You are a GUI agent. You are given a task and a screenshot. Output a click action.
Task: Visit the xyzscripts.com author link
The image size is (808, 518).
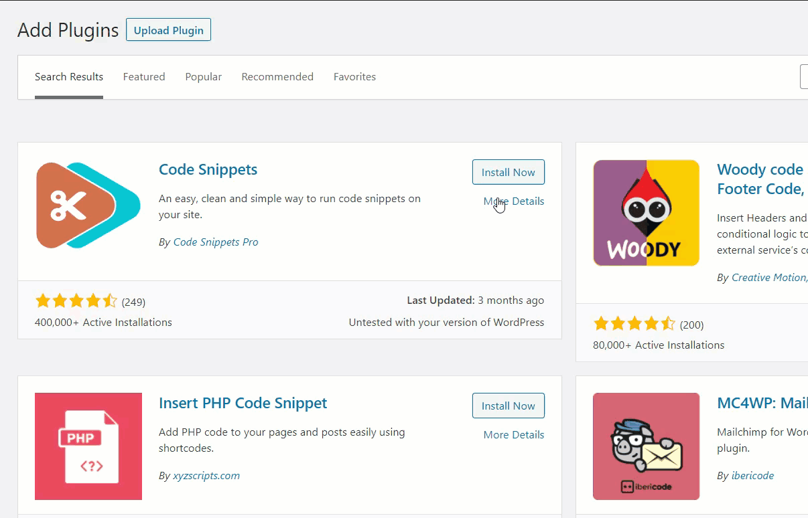[x=206, y=475]
